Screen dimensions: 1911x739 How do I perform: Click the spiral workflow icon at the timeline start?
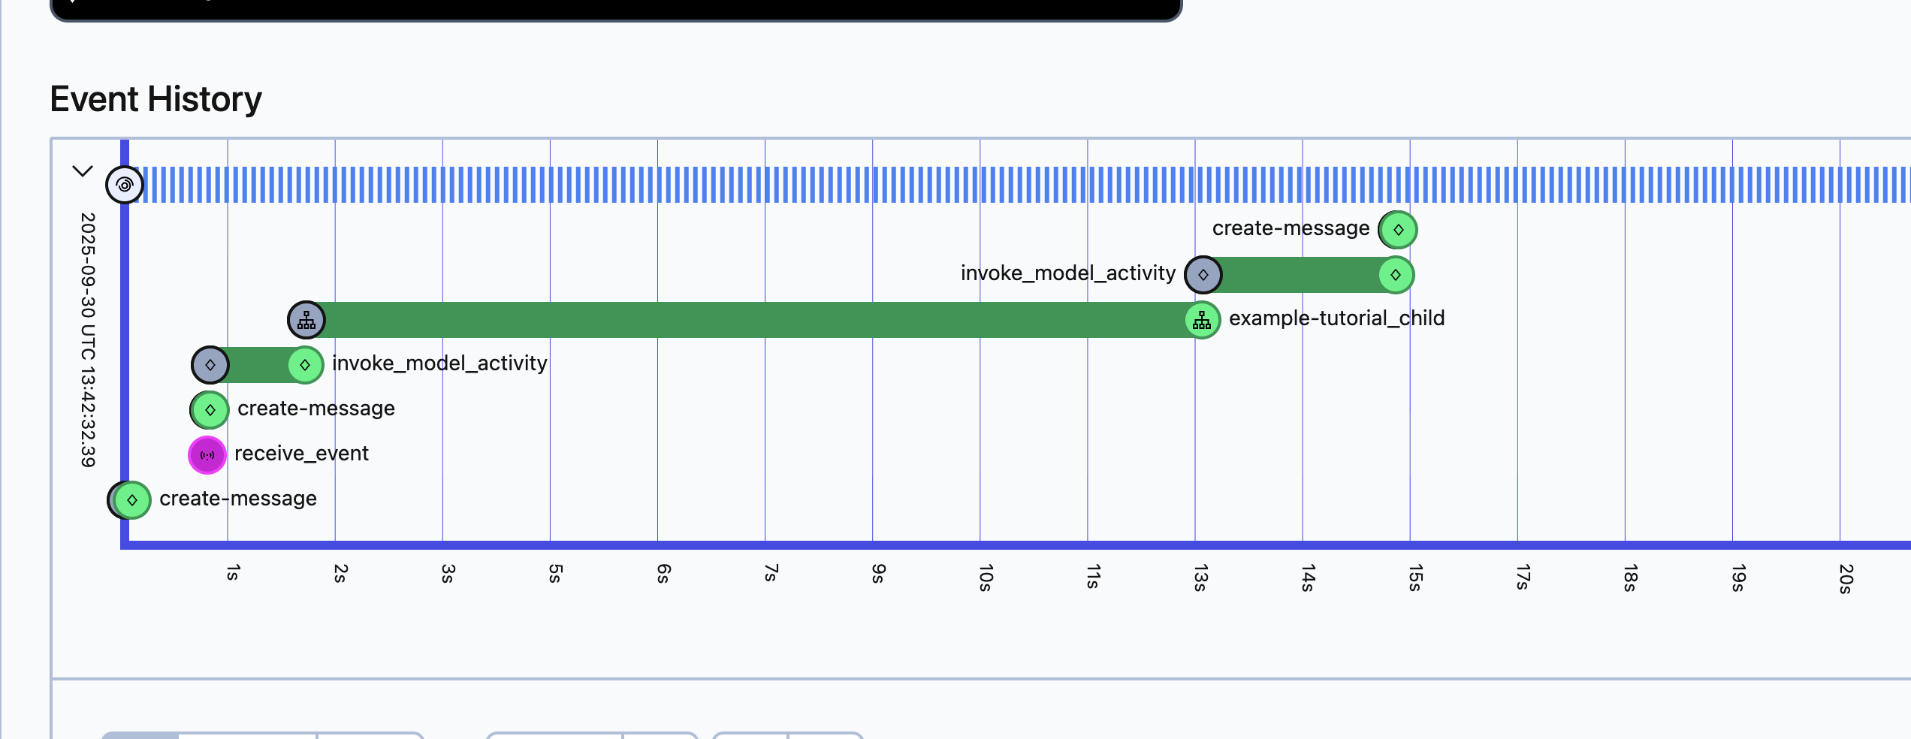pyautogui.click(x=125, y=184)
